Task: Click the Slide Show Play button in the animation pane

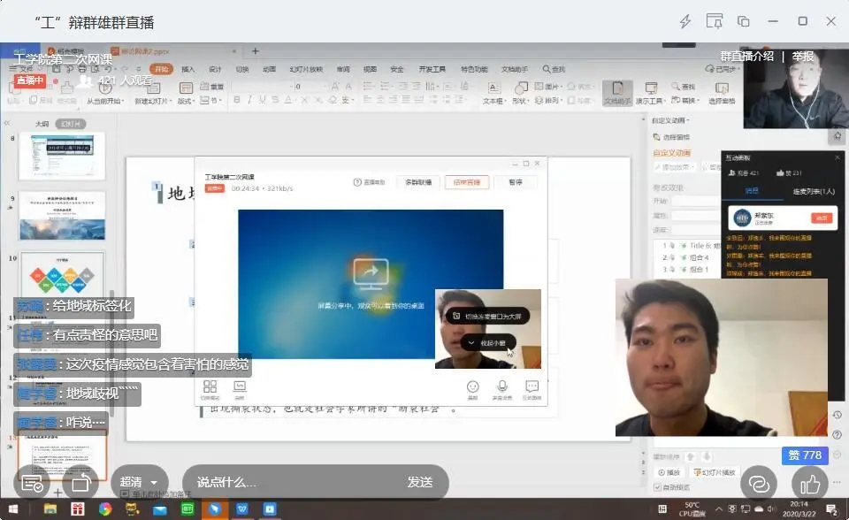Action: (715, 472)
